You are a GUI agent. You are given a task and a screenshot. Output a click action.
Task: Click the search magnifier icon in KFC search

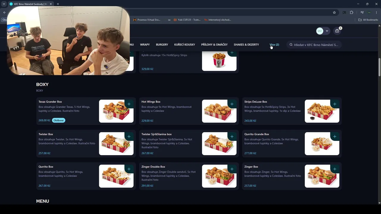[x=291, y=45]
